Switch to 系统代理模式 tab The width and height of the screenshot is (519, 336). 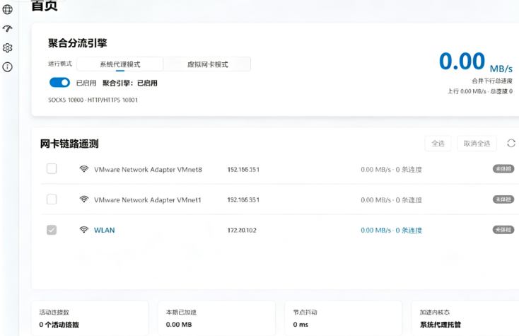119,64
